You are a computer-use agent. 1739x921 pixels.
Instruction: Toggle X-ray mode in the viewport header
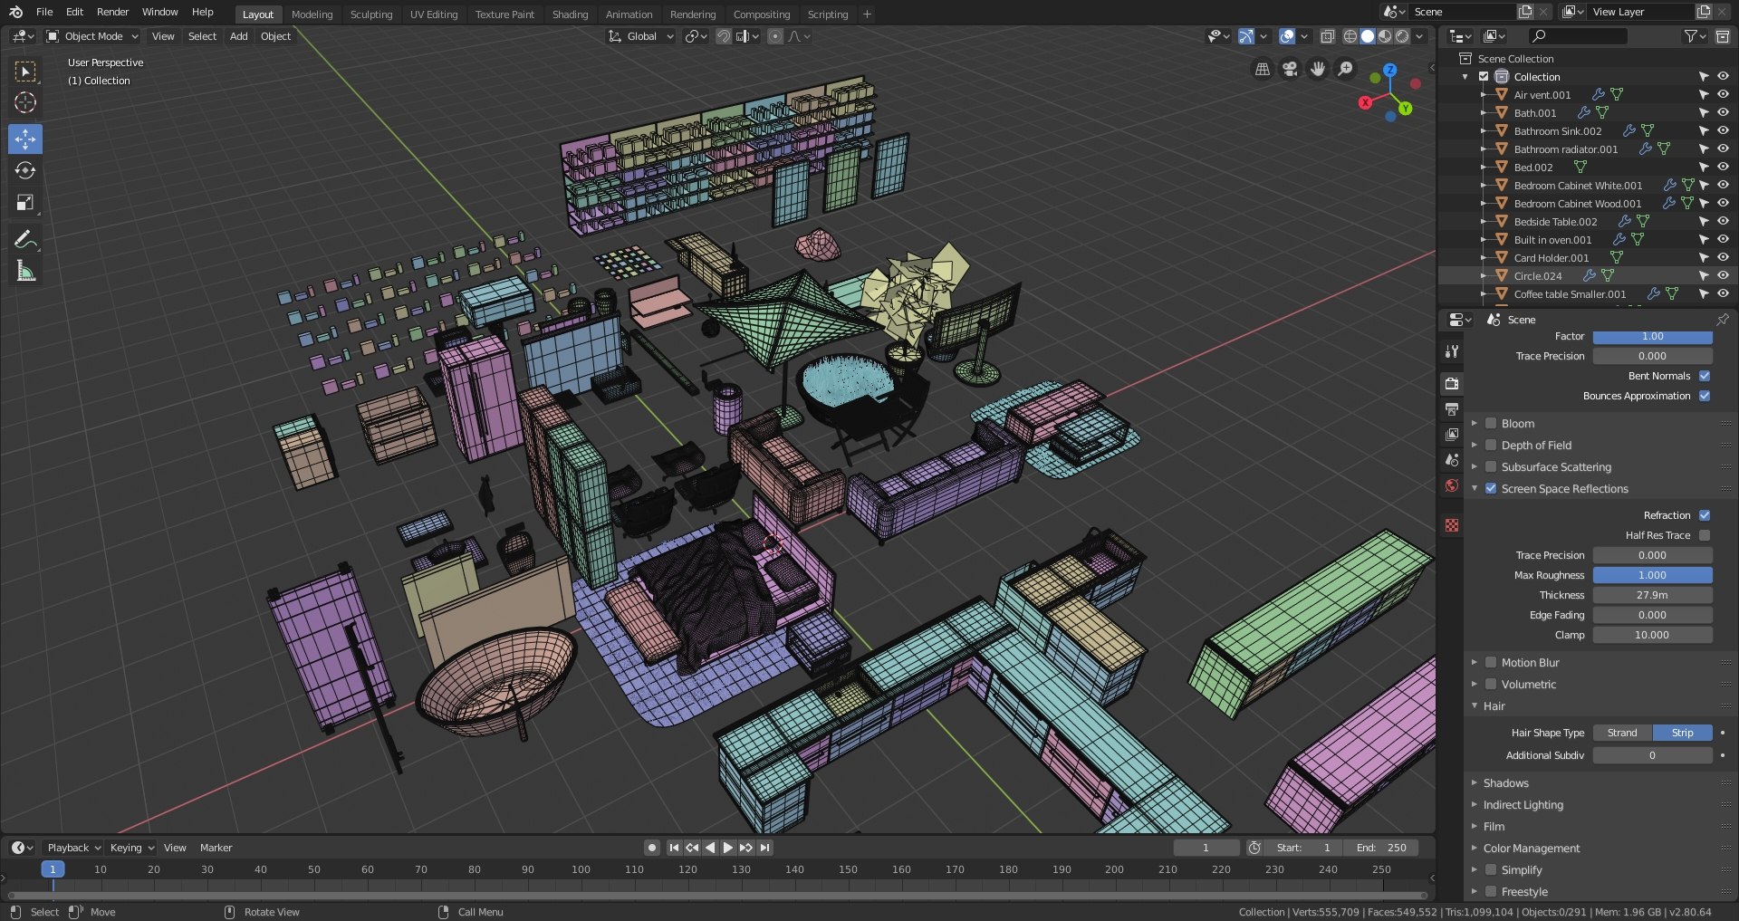(x=1327, y=36)
